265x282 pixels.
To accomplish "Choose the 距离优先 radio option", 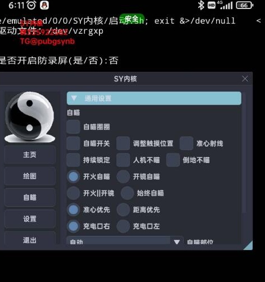I will [x=123, y=210].
